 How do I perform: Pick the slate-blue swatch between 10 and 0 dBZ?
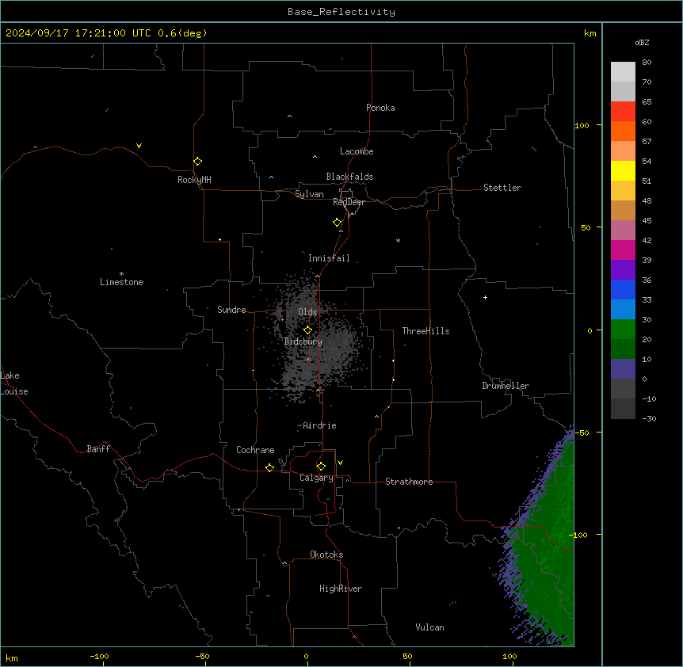[623, 369]
